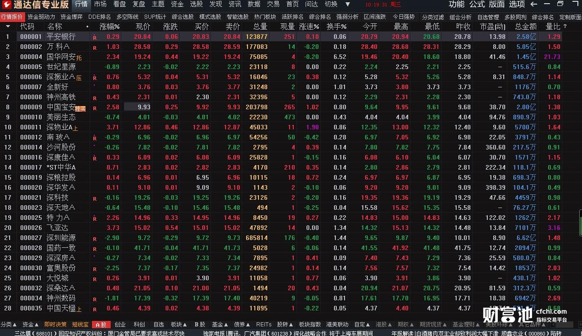Click the 托 tag next to 国华网安
Viewport: 582px width, 336px height.
pos(79,58)
